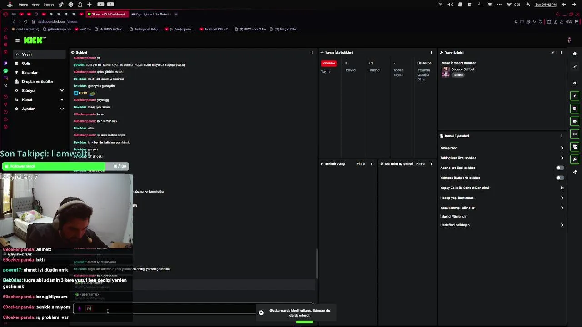Click the chat panel vertical scrollbar
Screen dimensions: 582x327
point(316,263)
